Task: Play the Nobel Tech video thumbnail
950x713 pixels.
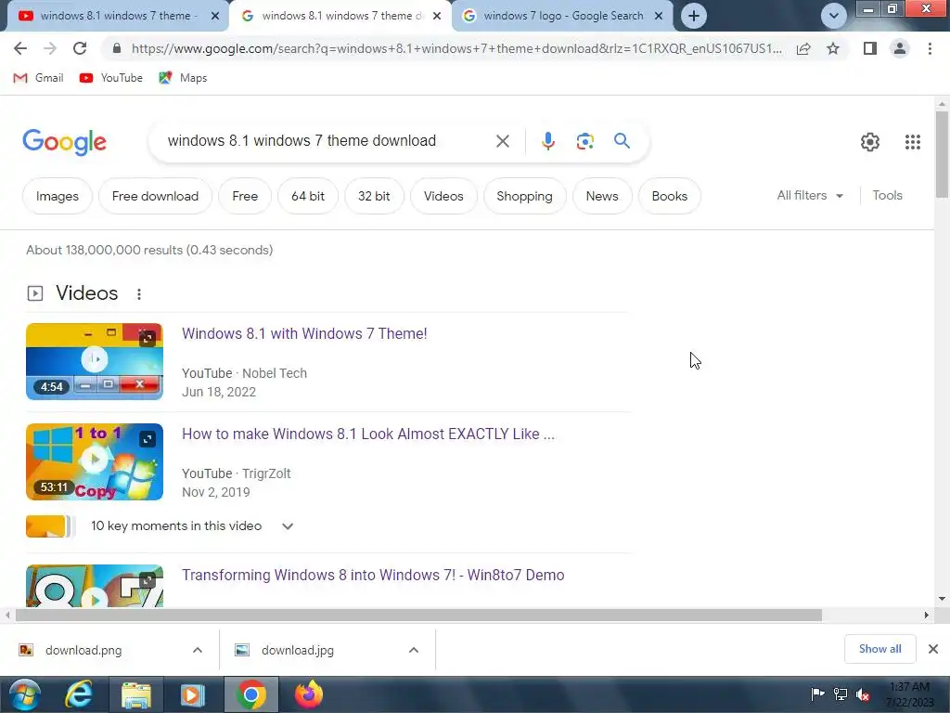Action: coord(95,361)
